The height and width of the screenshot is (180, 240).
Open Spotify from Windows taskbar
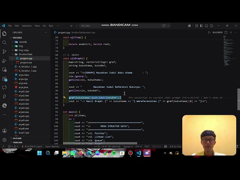[114, 153]
